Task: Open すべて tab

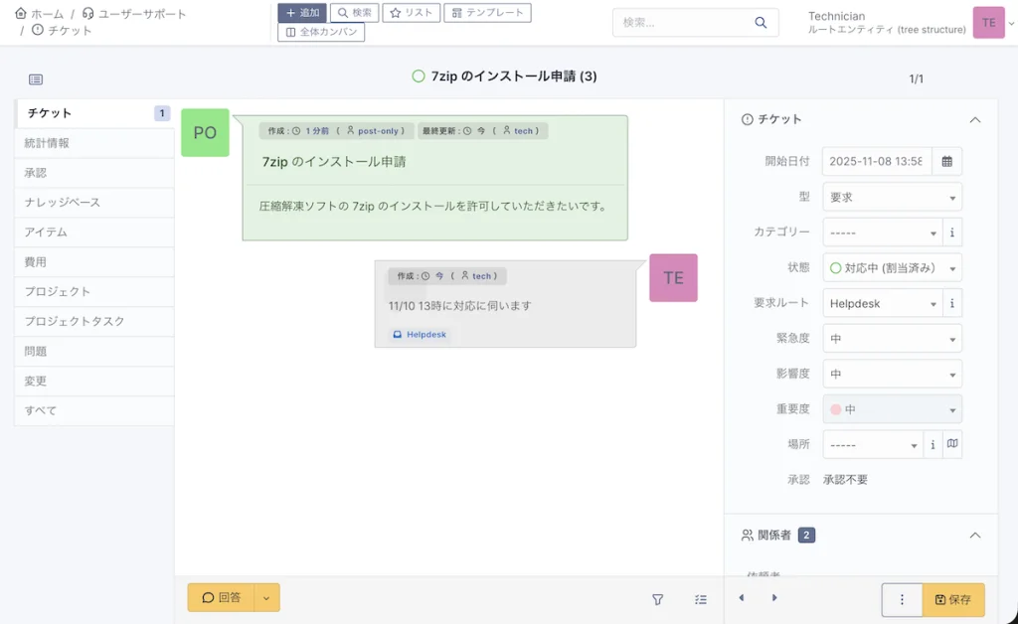Action: [93, 410]
